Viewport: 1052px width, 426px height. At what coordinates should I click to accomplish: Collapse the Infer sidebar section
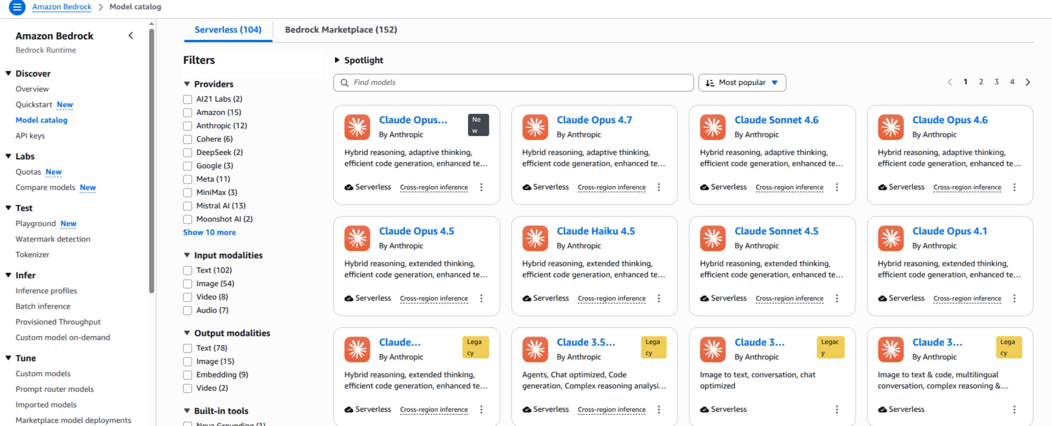8,275
